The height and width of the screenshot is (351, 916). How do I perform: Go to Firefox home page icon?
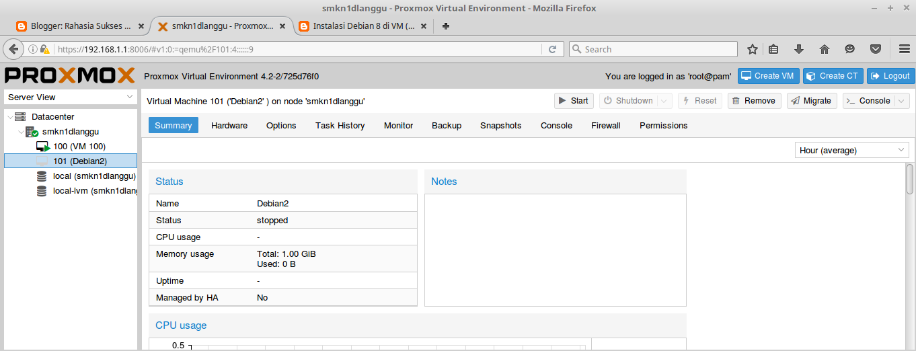825,49
